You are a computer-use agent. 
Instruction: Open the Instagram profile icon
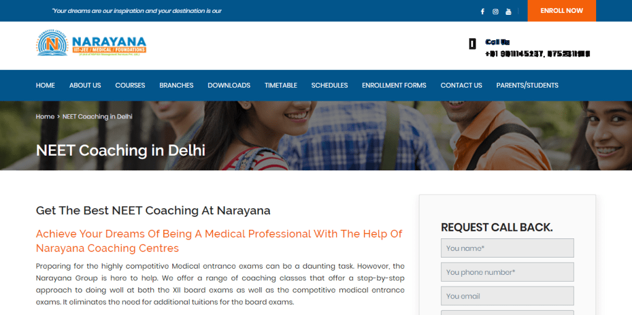click(x=495, y=11)
